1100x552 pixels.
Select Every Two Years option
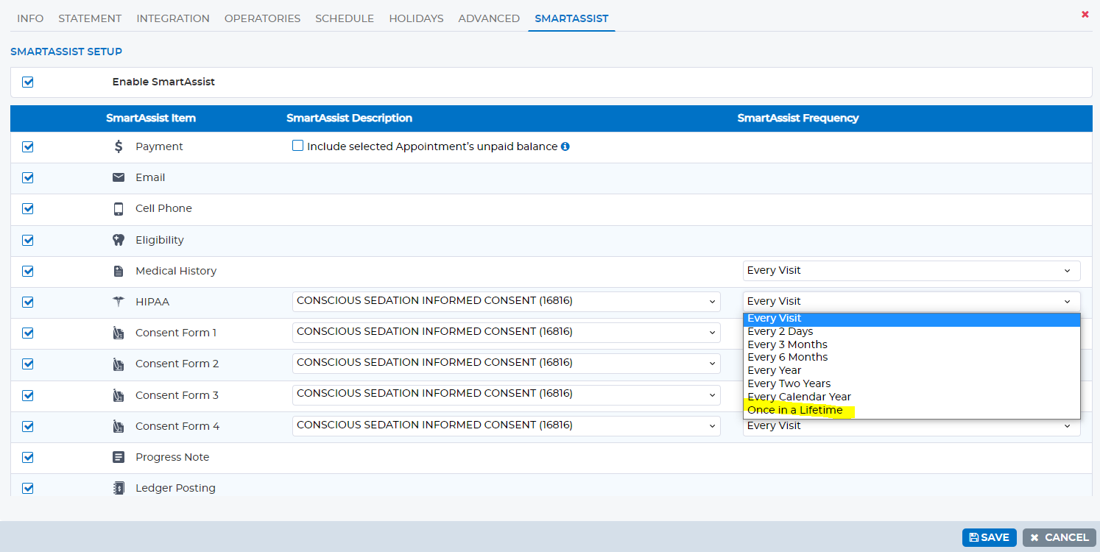coord(912,383)
